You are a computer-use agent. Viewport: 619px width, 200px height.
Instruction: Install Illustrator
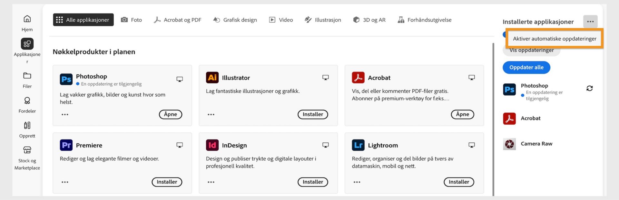313,114
